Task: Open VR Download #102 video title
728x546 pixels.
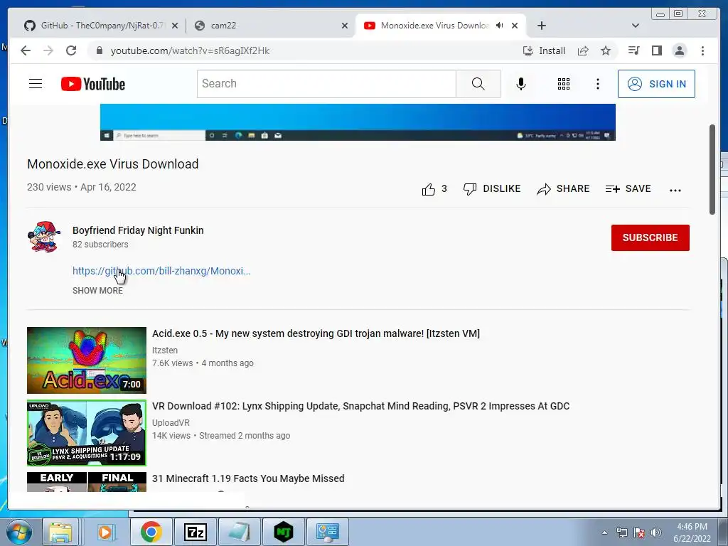Action: pos(360,406)
